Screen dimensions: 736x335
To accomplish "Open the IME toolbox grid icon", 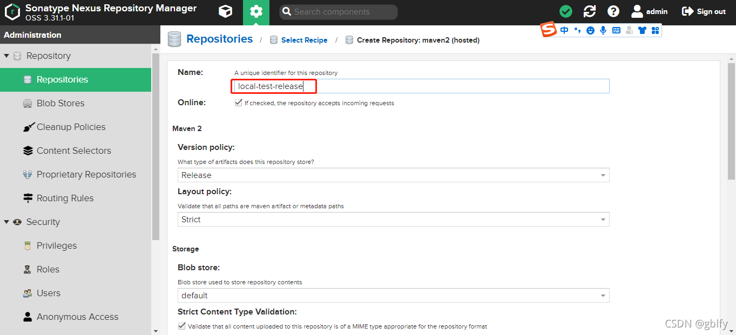I will (655, 31).
